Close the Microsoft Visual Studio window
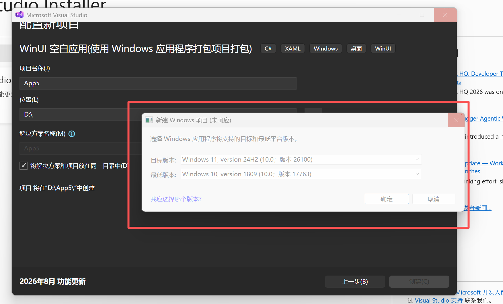Image resolution: width=503 pixels, height=304 pixels. 445,15
